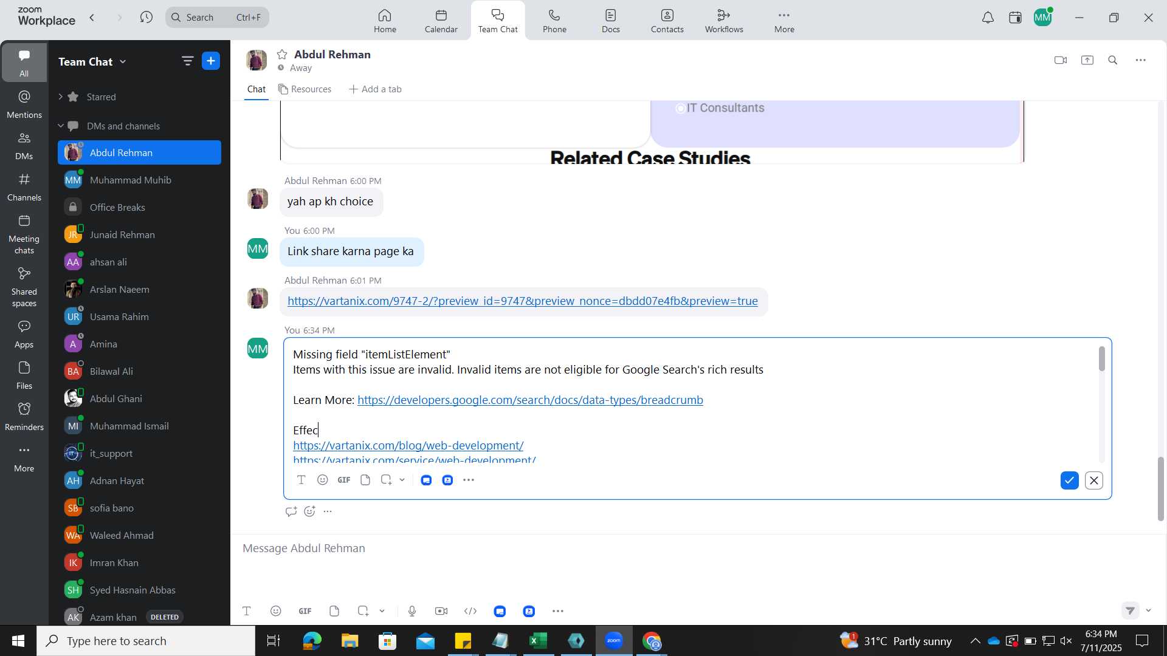Screen dimensions: 1167x656
Task: Go back using the left arrow
Action: [x=92, y=18]
